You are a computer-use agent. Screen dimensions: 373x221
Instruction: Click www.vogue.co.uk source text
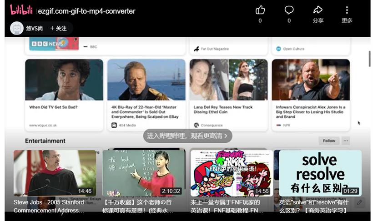(x=43, y=125)
